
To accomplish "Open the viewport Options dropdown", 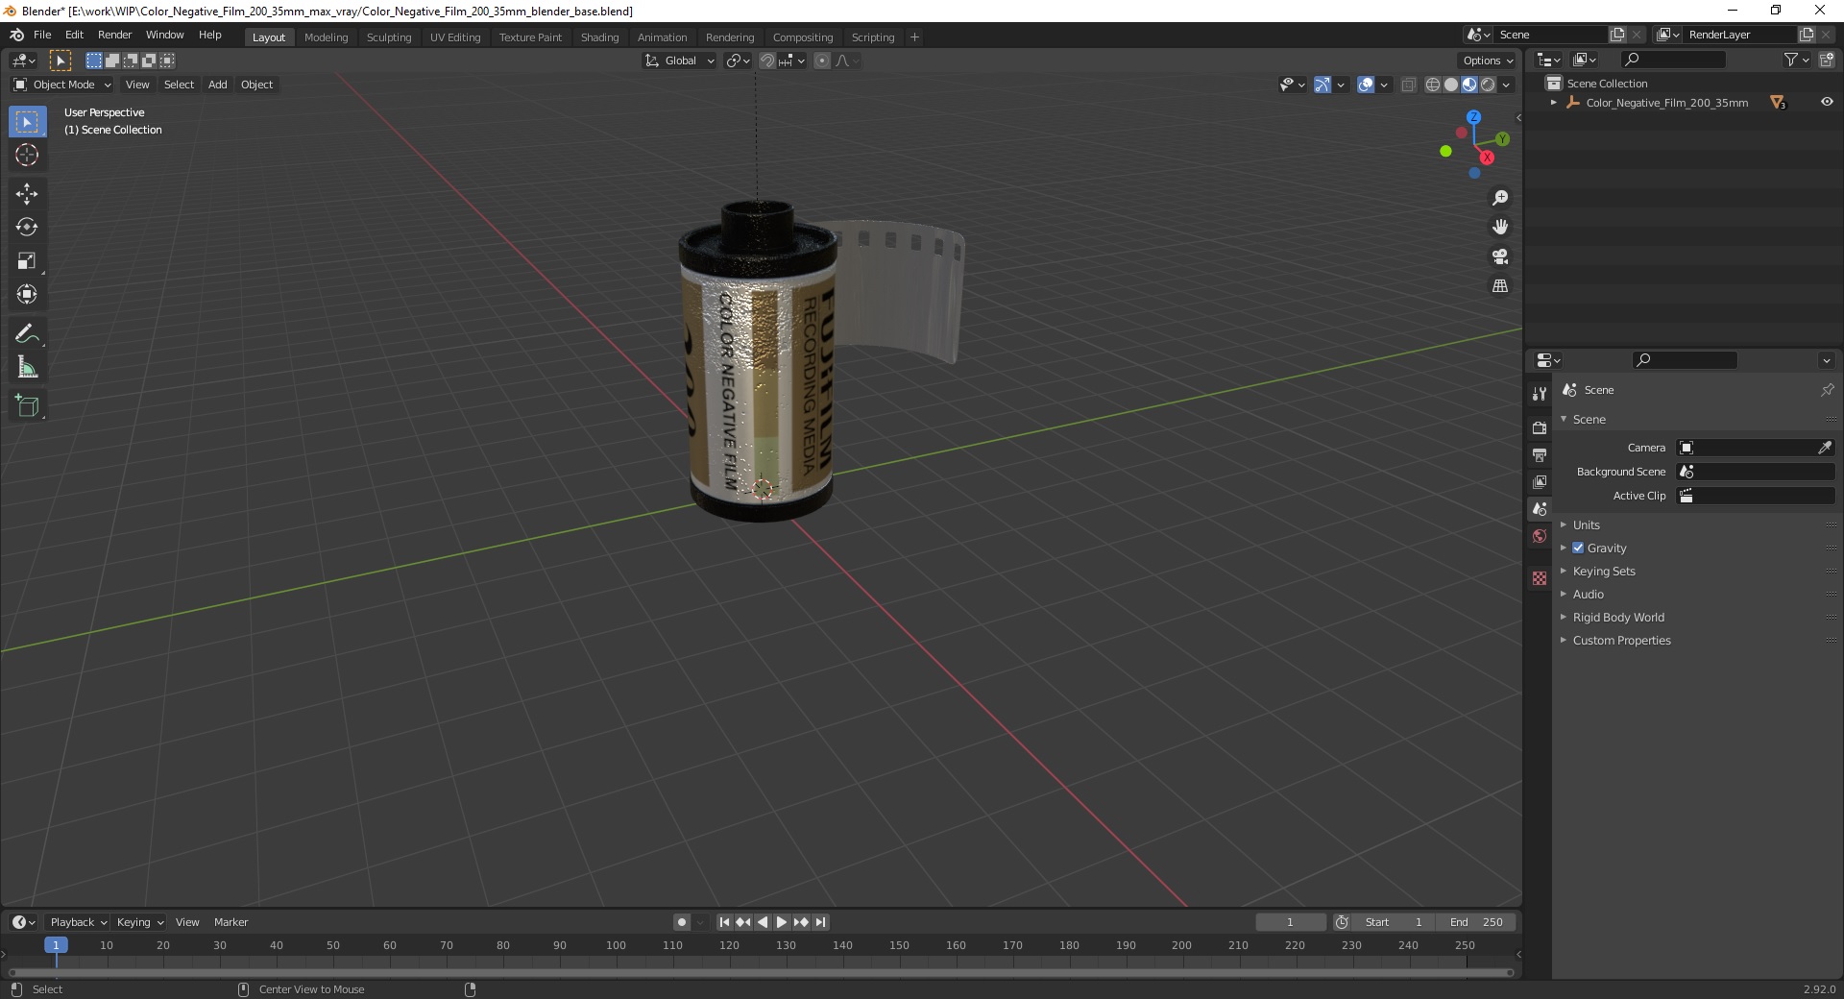I will (x=1488, y=61).
